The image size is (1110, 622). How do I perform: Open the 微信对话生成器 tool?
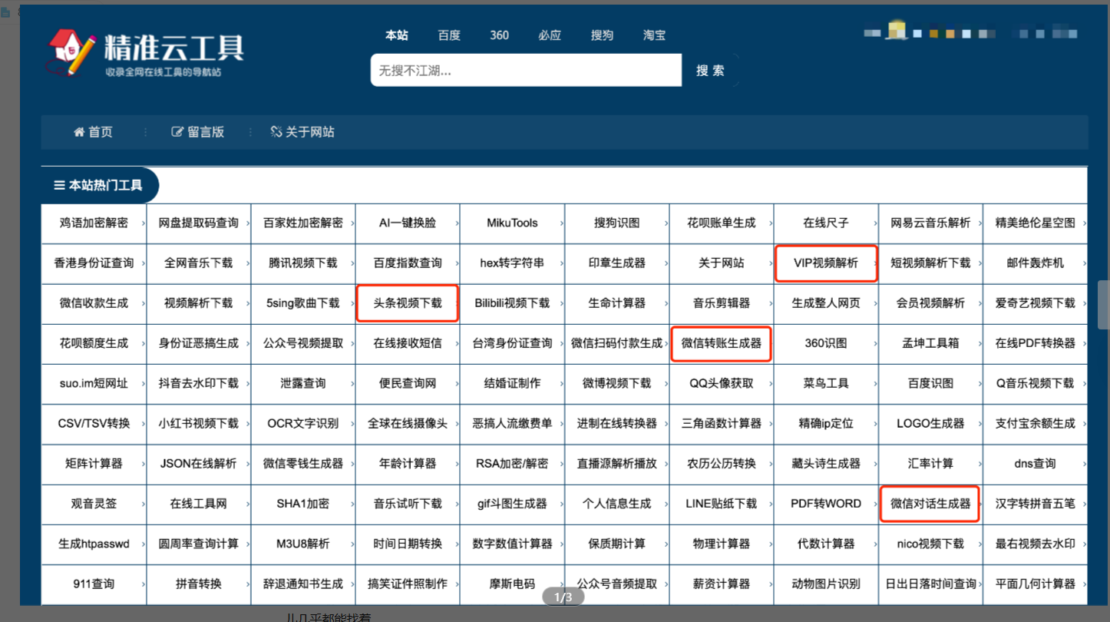tap(930, 504)
